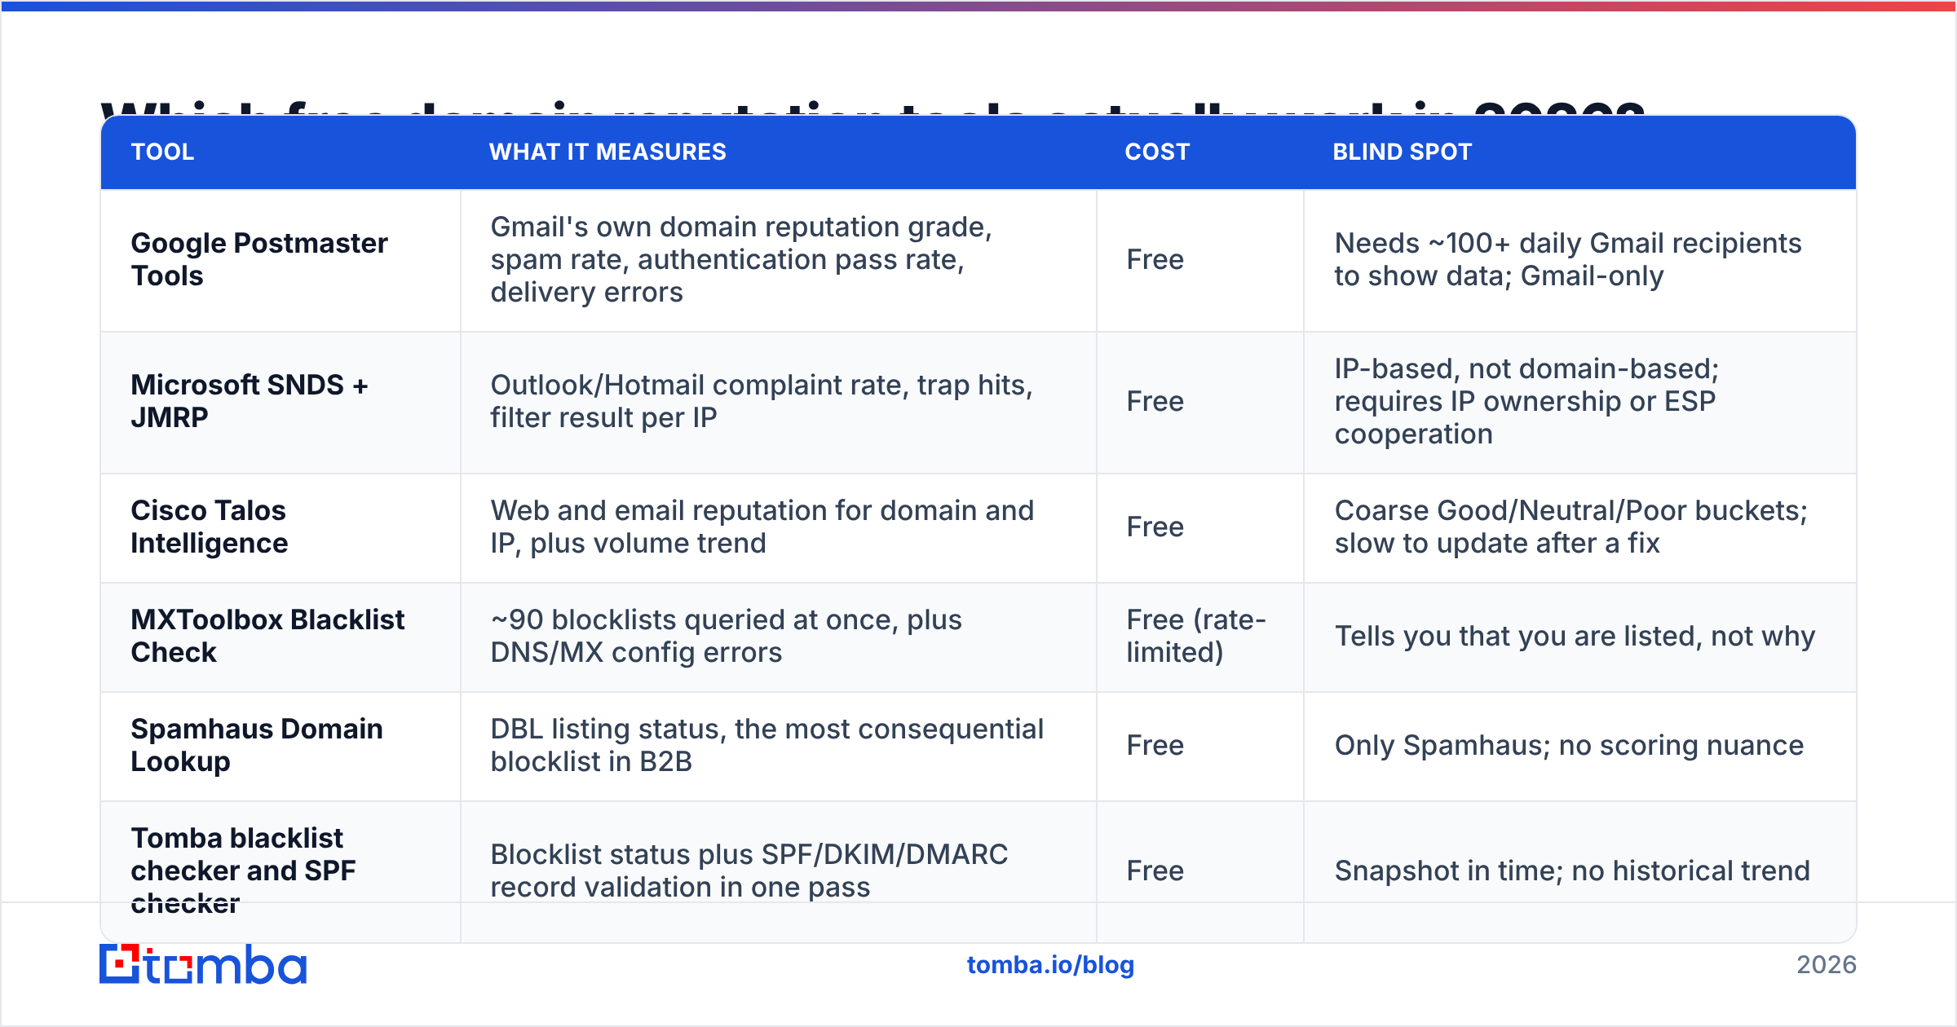Click the "Gmail's own domain reputation grade" description
The image size is (1957, 1027).
[x=741, y=259]
